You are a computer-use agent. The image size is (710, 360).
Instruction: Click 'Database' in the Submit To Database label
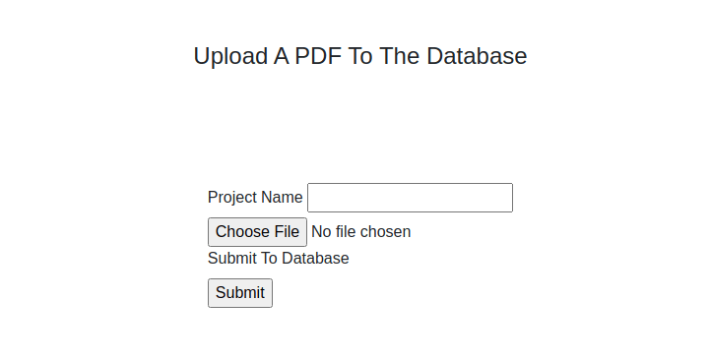315,259
